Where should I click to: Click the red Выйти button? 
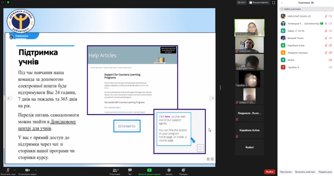pos(269,172)
